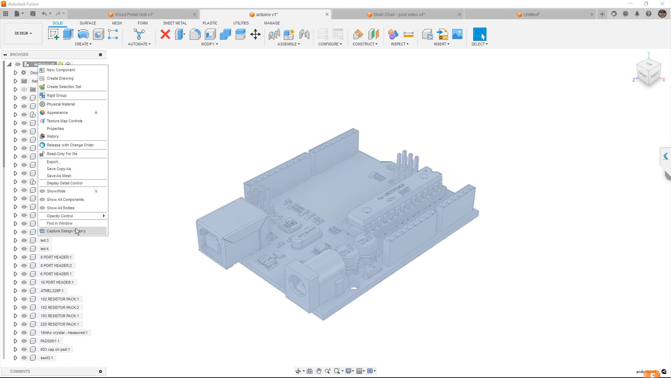Viewport: 671px width, 378px height.
Task: Open the side panel blue chevron
Action: tap(665, 156)
